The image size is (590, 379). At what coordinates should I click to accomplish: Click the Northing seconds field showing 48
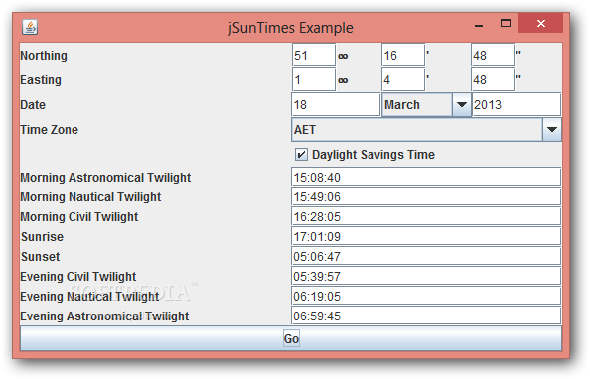pyautogui.click(x=493, y=56)
